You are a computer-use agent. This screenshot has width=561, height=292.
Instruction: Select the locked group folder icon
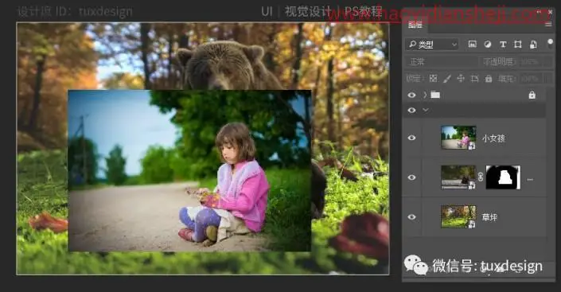435,95
